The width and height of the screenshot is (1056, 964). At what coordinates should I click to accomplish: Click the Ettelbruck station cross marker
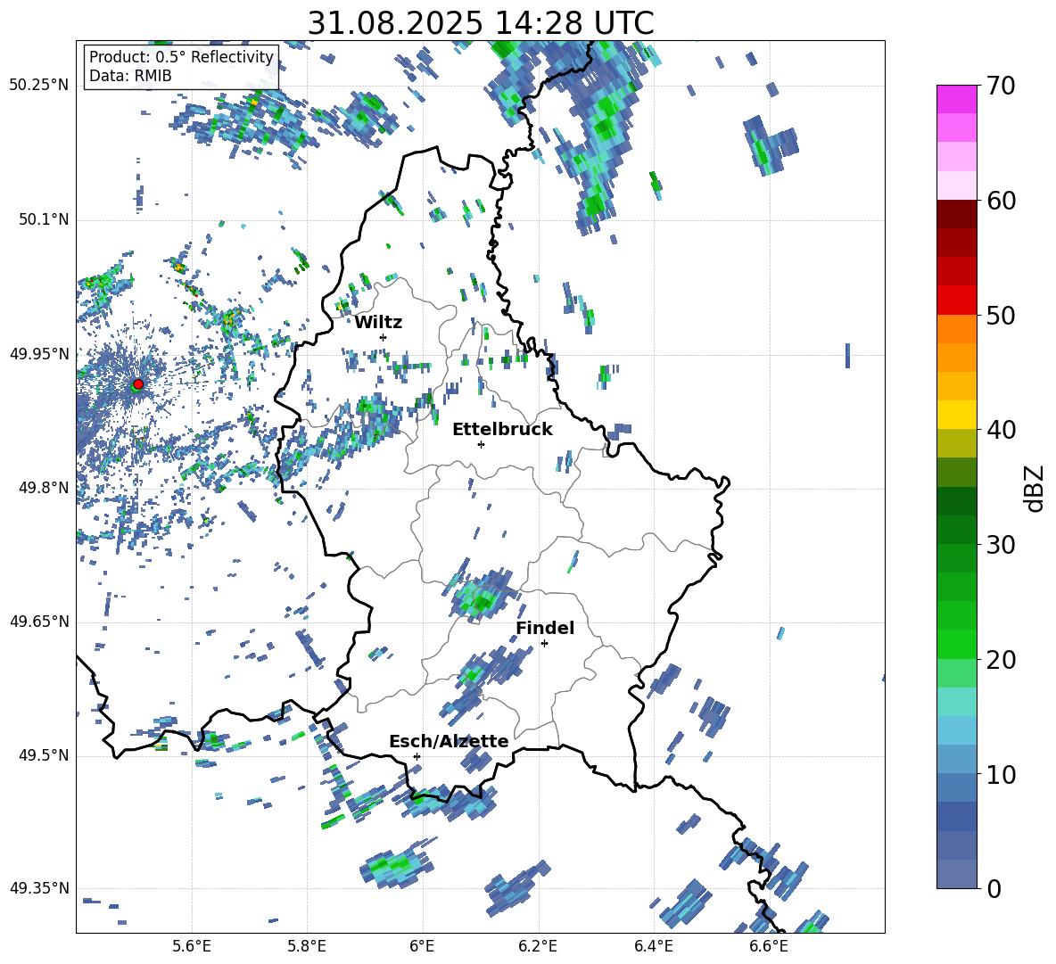tap(481, 444)
